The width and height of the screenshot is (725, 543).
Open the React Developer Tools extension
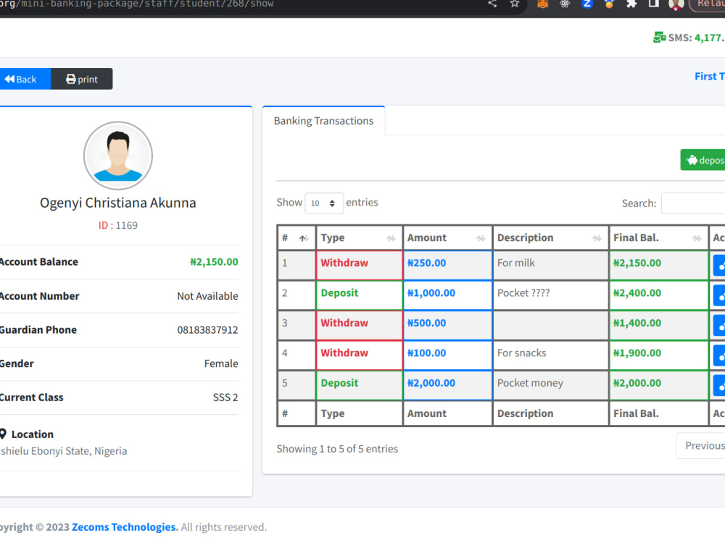point(565,4)
